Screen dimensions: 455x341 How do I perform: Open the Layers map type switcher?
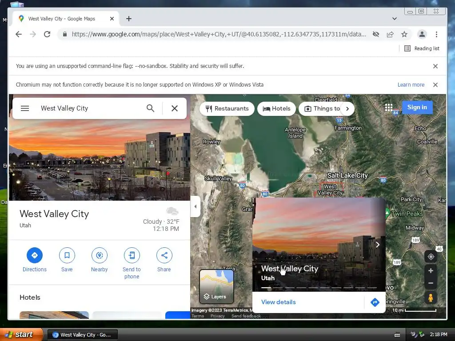(216, 286)
